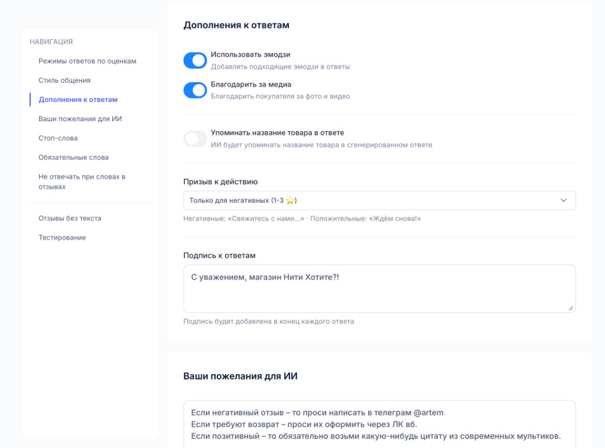The height and width of the screenshot is (448, 605).
Task: Open "Отзывы без текста" settings
Action: (69, 218)
